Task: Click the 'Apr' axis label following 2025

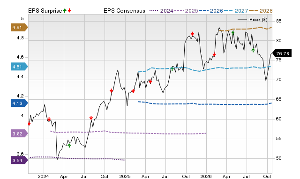Action: [145, 176]
